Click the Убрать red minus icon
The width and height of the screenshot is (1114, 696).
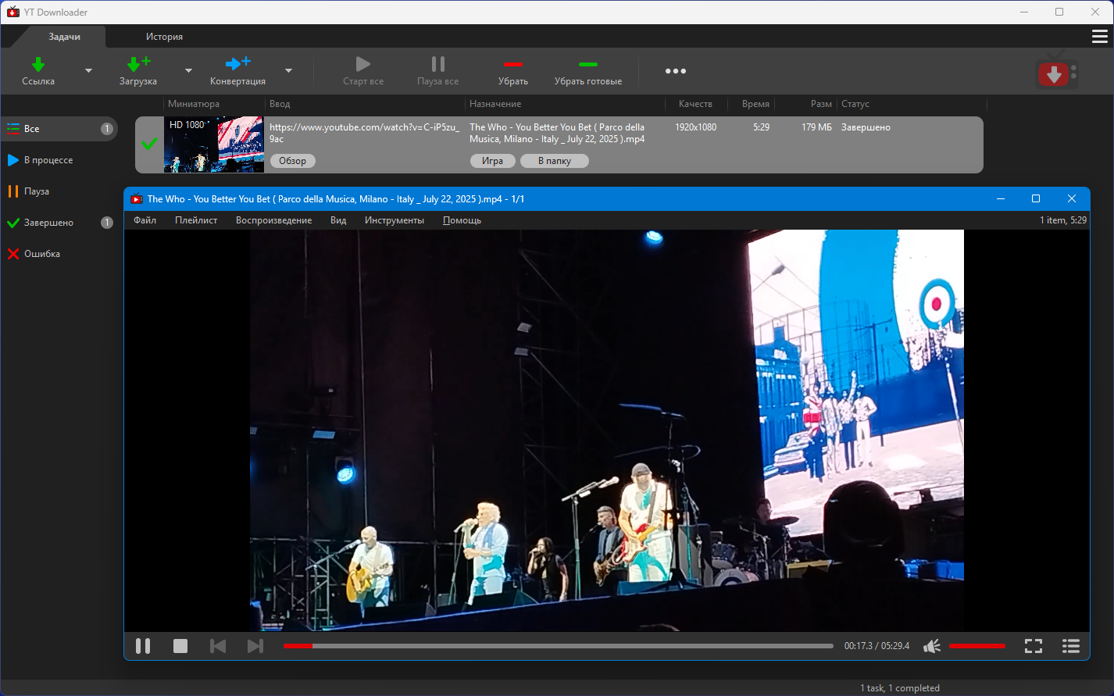513,64
